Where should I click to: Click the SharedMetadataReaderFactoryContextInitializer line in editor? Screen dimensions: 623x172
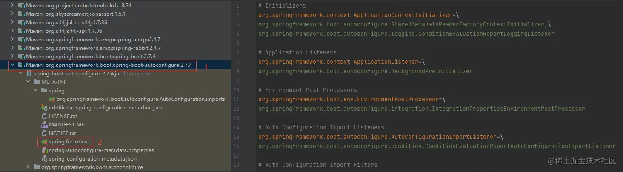click(404, 24)
